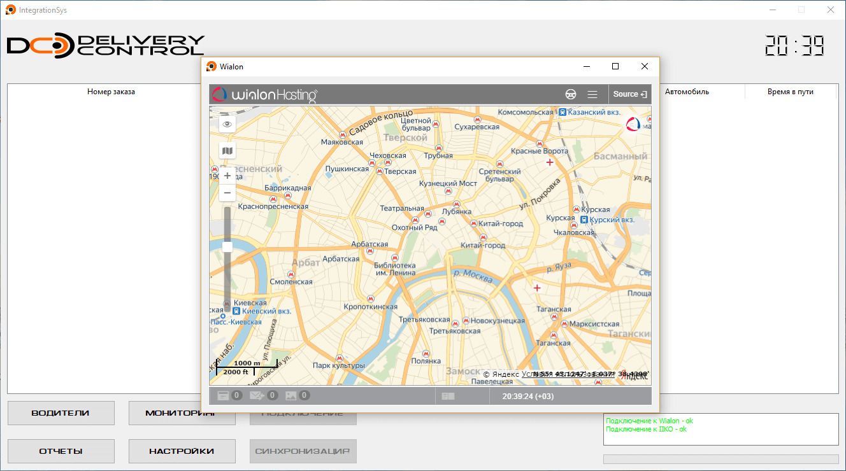
Task: Zoom out with the minus button
Action: point(227,193)
